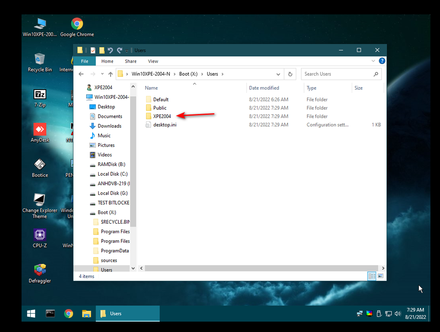
Task: Open the address bar history dropdown
Action: pyautogui.click(x=278, y=74)
